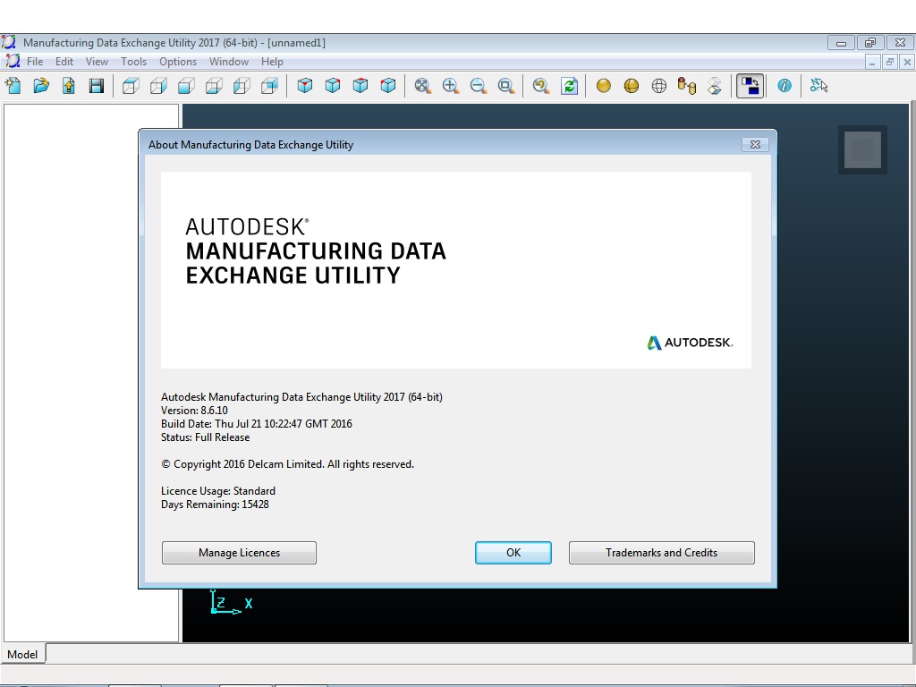Open the Tools menu

134,62
